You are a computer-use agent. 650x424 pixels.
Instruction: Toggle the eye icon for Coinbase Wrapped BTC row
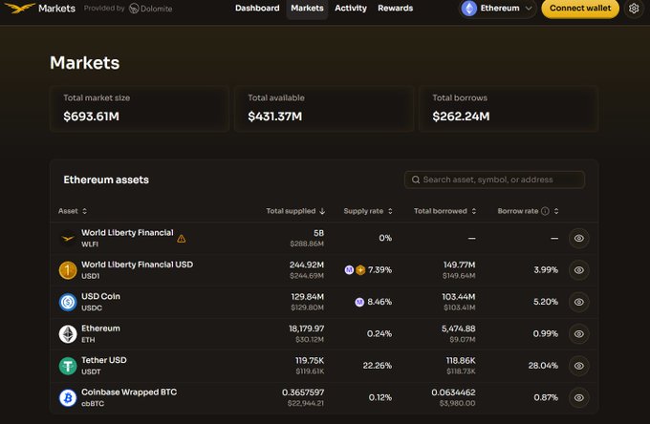tap(578, 397)
